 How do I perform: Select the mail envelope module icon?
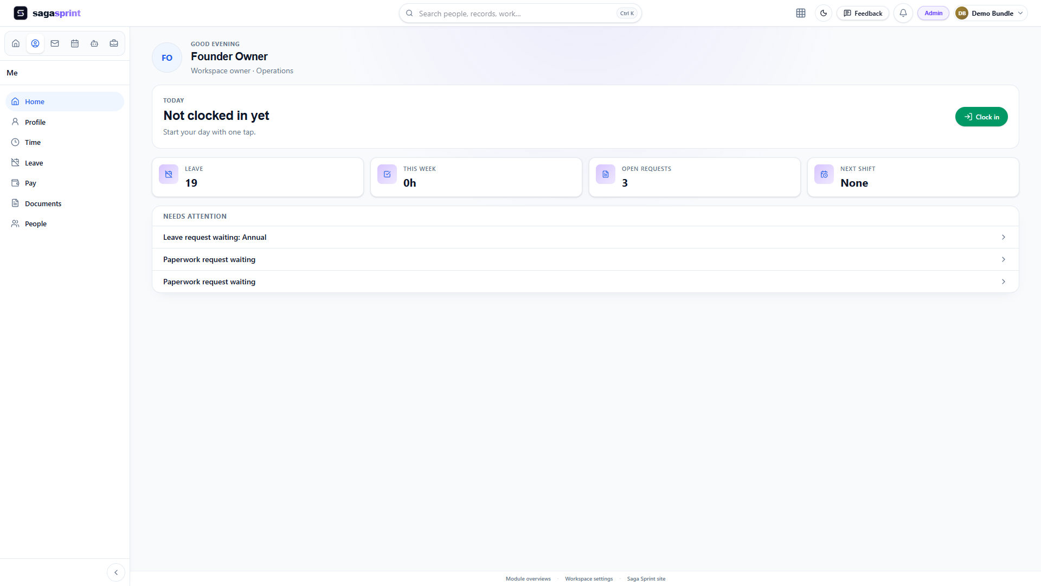(x=55, y=43)
